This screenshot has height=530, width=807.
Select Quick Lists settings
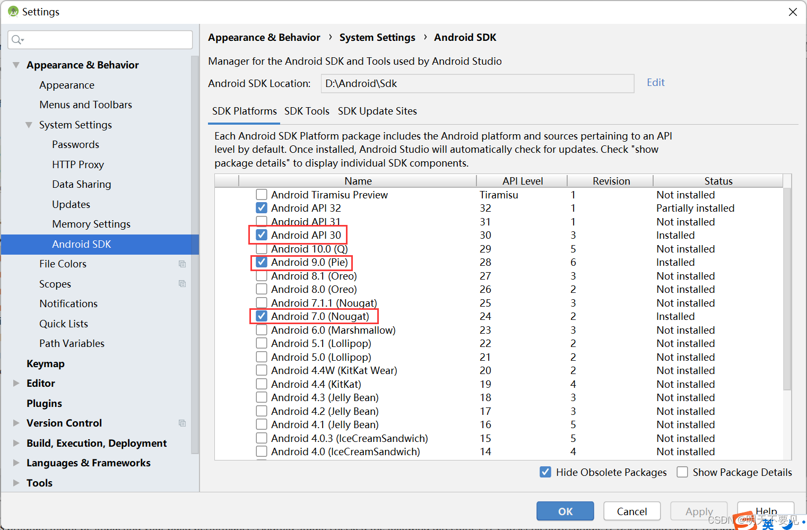tap(64, 324)
